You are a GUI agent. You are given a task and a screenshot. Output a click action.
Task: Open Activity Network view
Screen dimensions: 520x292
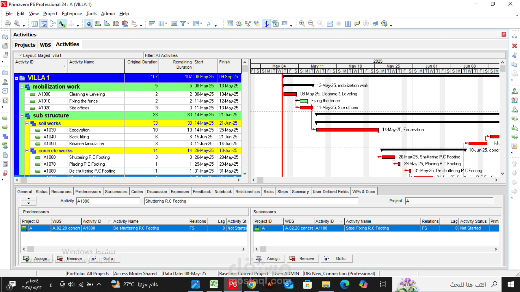click(x=53, y=23)
